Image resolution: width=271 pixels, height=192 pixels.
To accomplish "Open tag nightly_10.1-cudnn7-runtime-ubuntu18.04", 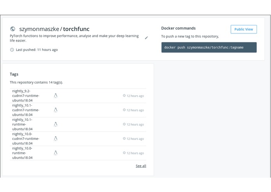I will (26, 110).
